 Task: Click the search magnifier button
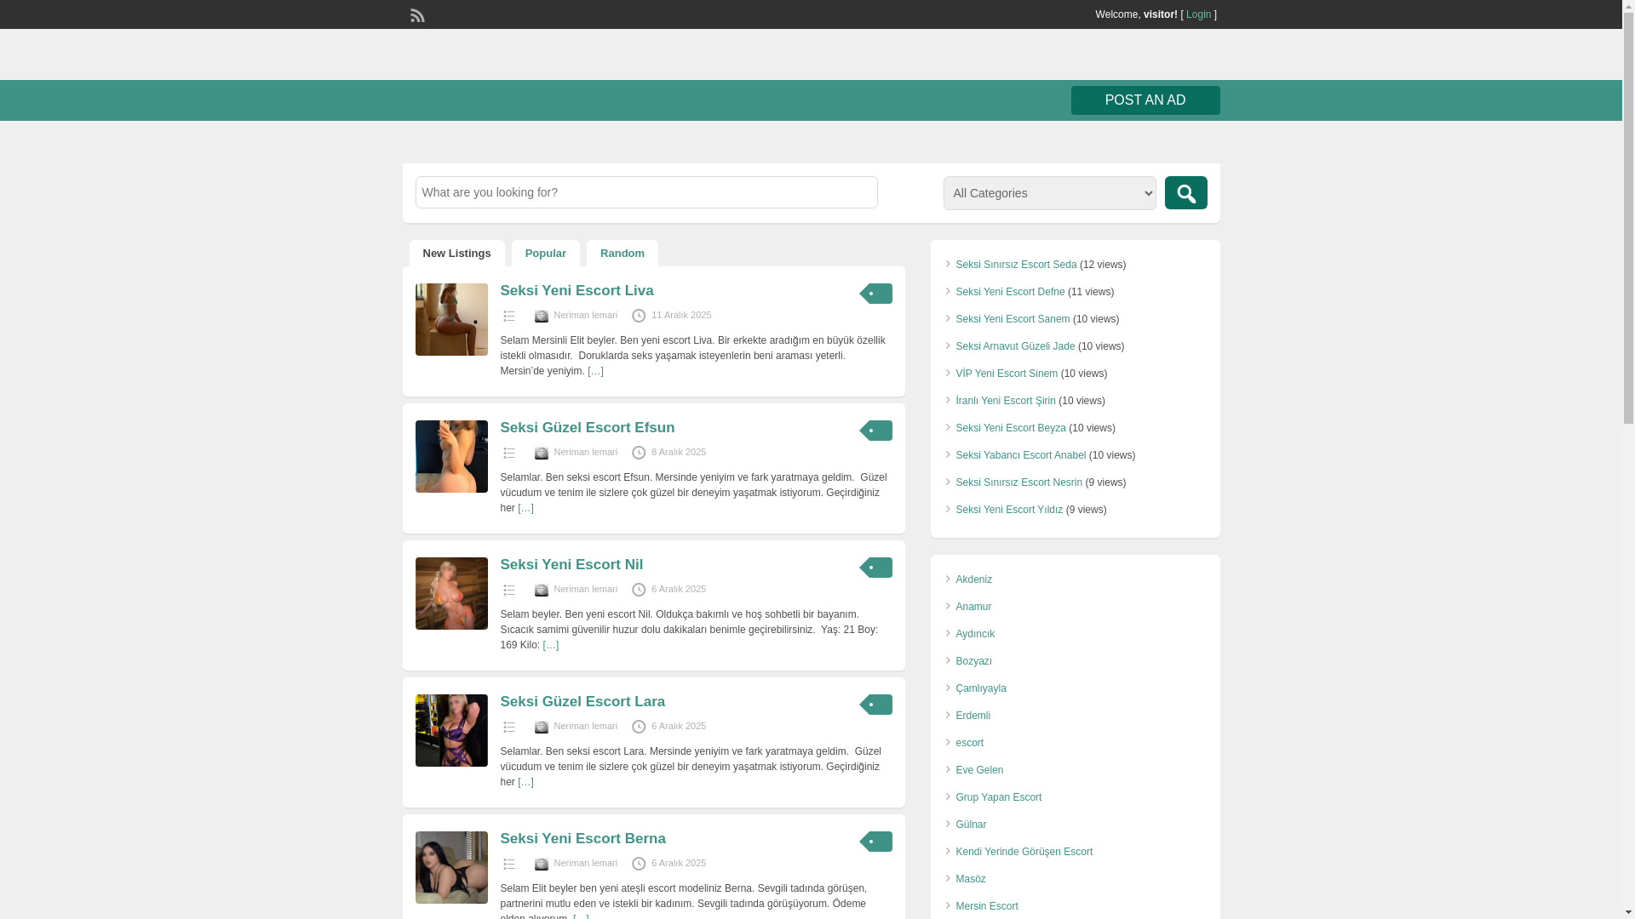pyautogui.click(x=1185, y=193)
